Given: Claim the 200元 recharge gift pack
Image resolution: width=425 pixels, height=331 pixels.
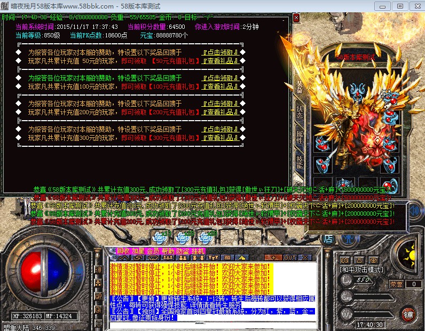Looking at the screenshot, I should (221, 104).
